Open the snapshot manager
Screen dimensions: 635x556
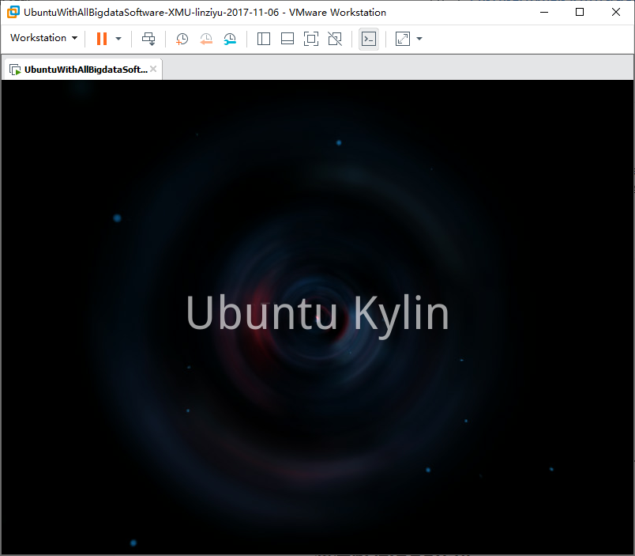(x=230, y=39)
